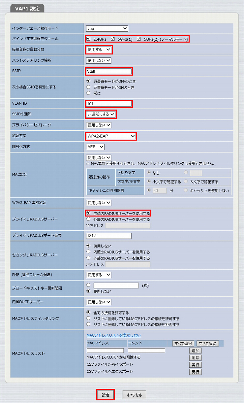244x403 pixels.
Task: Open the WPA2-EAP 事前認証 dropdown
Action: (99, 203)
